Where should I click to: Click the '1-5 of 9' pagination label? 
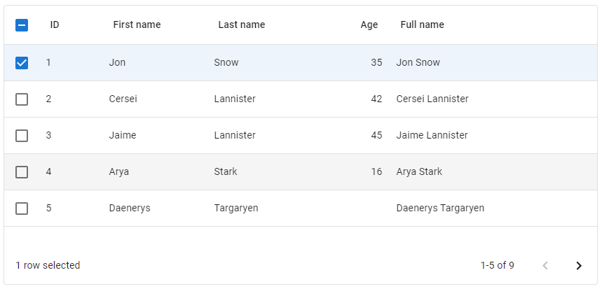[497, 266]
